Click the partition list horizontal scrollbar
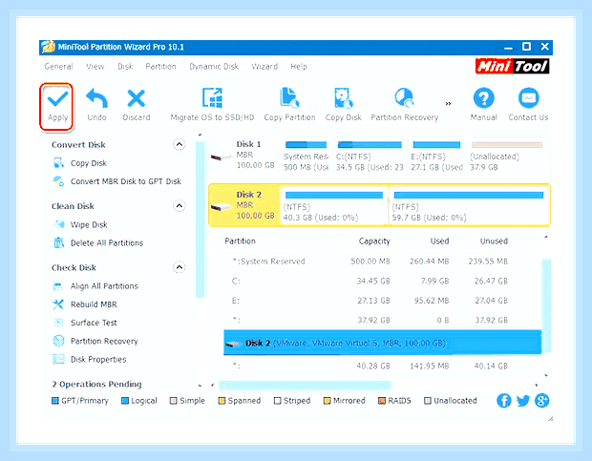 pyautogui.click(x=305, y=386)
